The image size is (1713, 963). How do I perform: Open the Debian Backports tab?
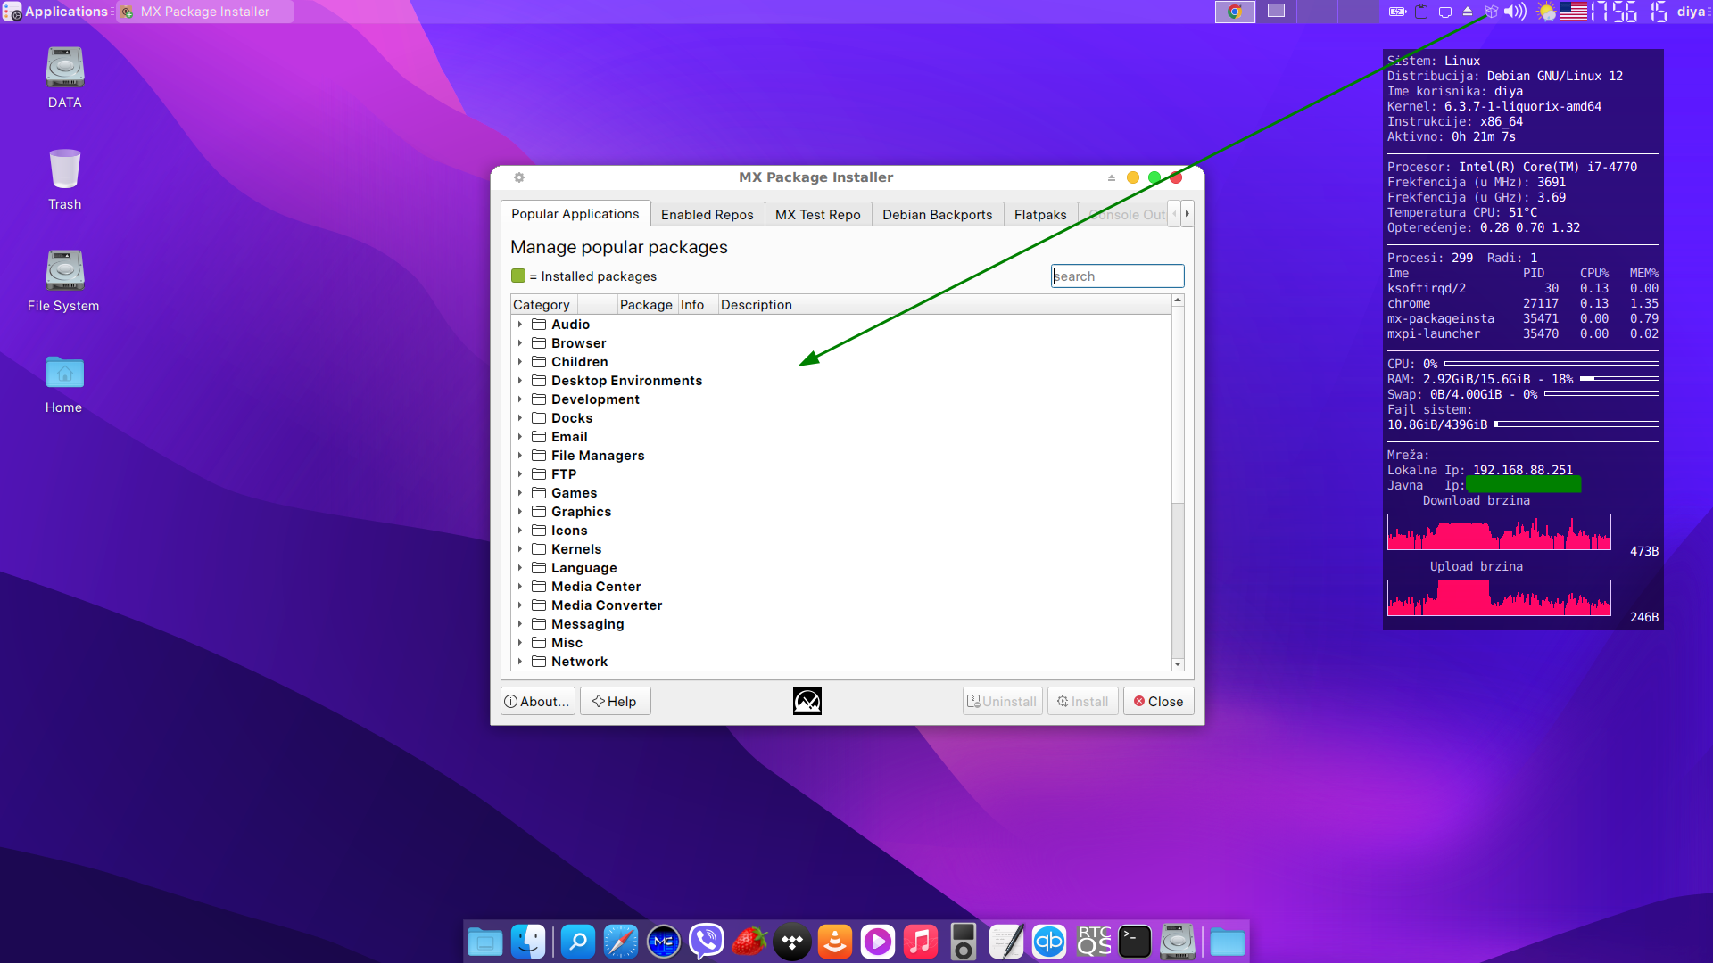937,215
